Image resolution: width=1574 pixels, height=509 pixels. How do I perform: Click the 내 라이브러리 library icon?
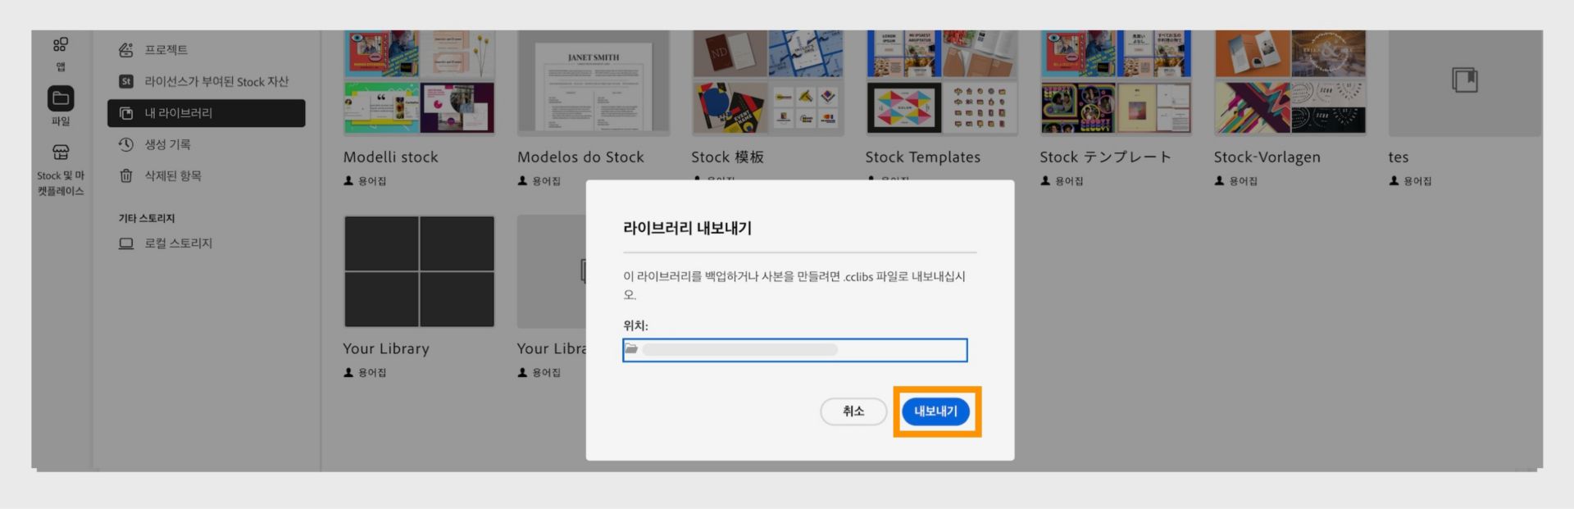(x=126, y=113)
